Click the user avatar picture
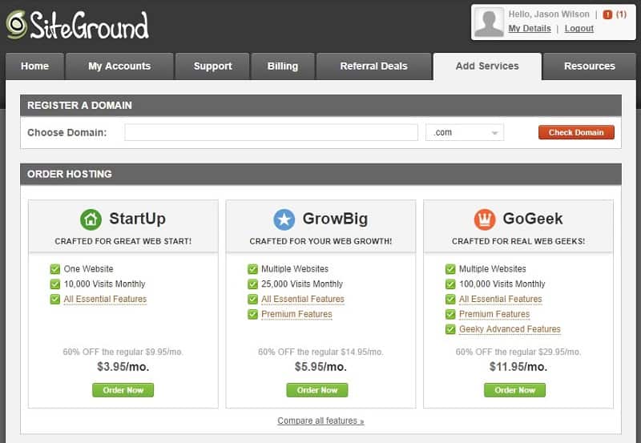The width and height of the screenshot is (641, 443). tap(489, 22)
